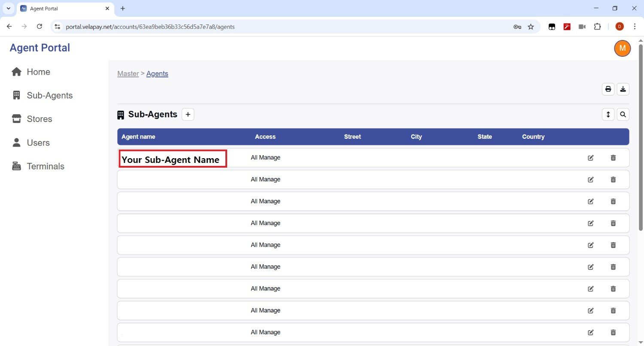Open Stores in the sidebar
Screen dimensions: 644x346
pyautogui.click(x=39, y=119)
